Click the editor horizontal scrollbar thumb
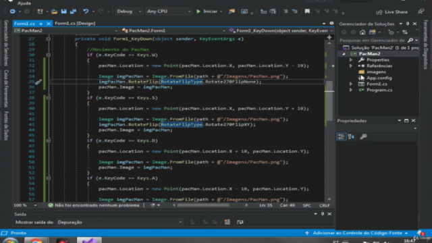432x243 pixels. click(x=203, y=205)
